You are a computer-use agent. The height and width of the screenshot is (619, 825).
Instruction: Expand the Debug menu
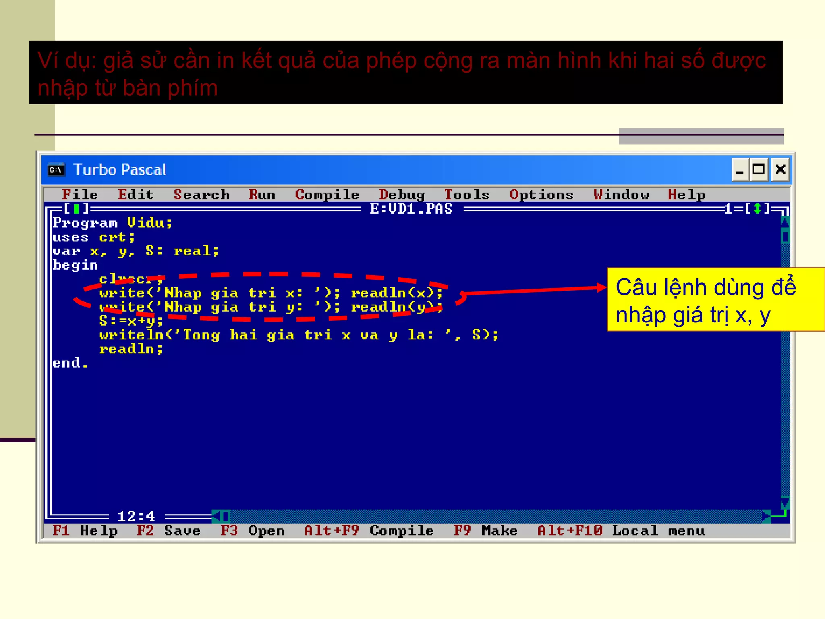point(402,195)
